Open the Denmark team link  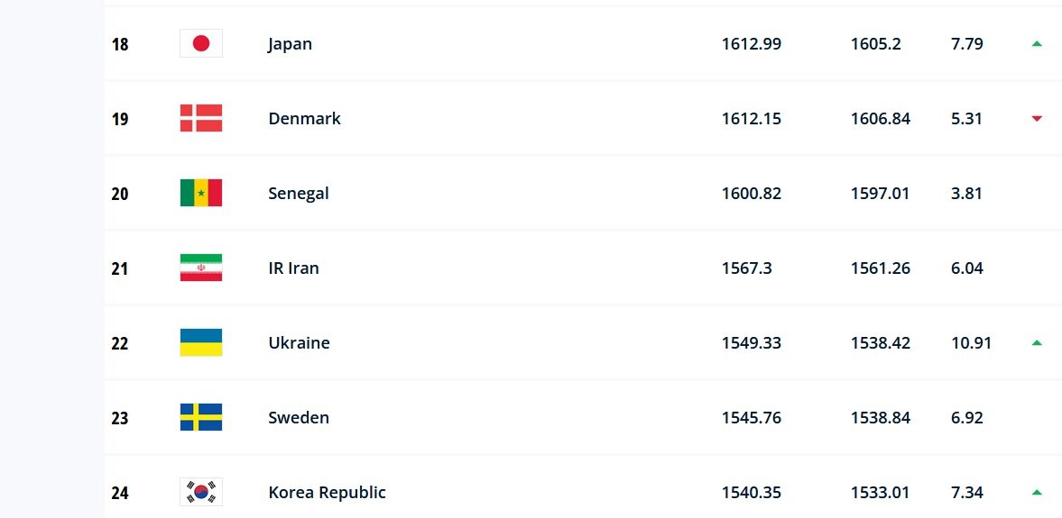click(x=304, y=118)
